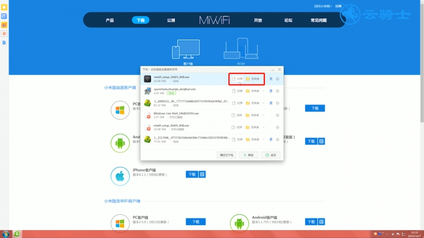Click the Action Center flag tray icon
This screenshot has width=424, height=238.
pos(398,234)
